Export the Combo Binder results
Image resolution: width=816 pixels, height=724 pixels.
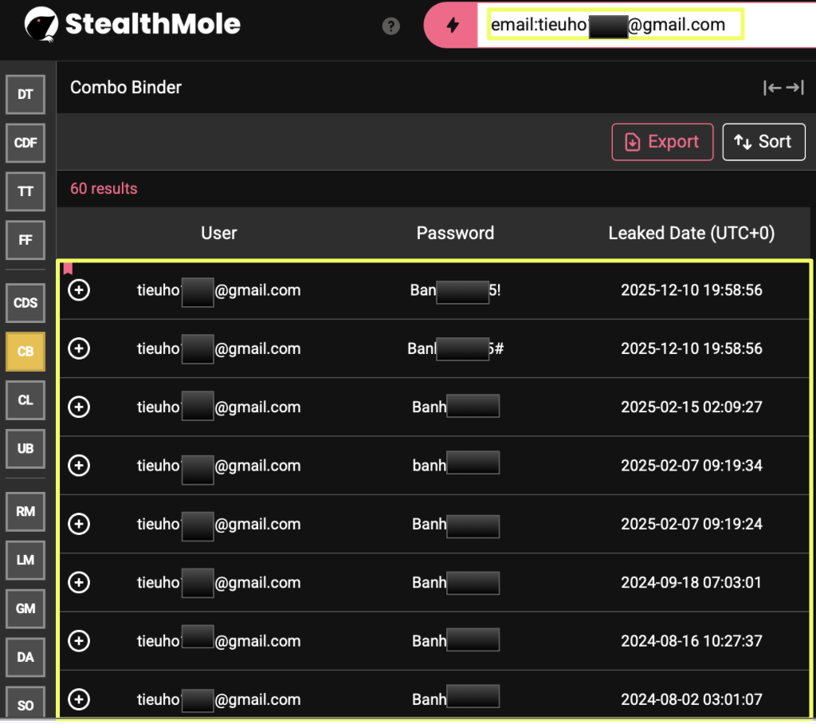click(662, 142)
